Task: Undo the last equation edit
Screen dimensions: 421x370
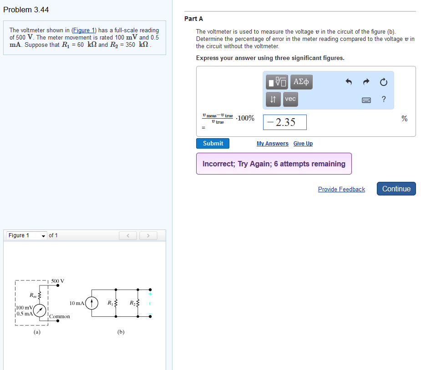Action: click(x=349, y=82)
